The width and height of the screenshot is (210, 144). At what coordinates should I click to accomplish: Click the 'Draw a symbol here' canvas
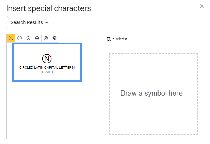[153, 94]
